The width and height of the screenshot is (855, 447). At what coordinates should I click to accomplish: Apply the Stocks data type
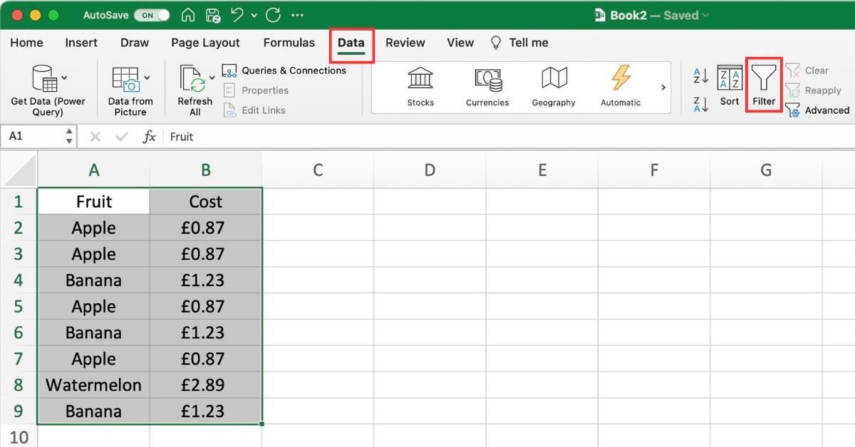[420, 85]
